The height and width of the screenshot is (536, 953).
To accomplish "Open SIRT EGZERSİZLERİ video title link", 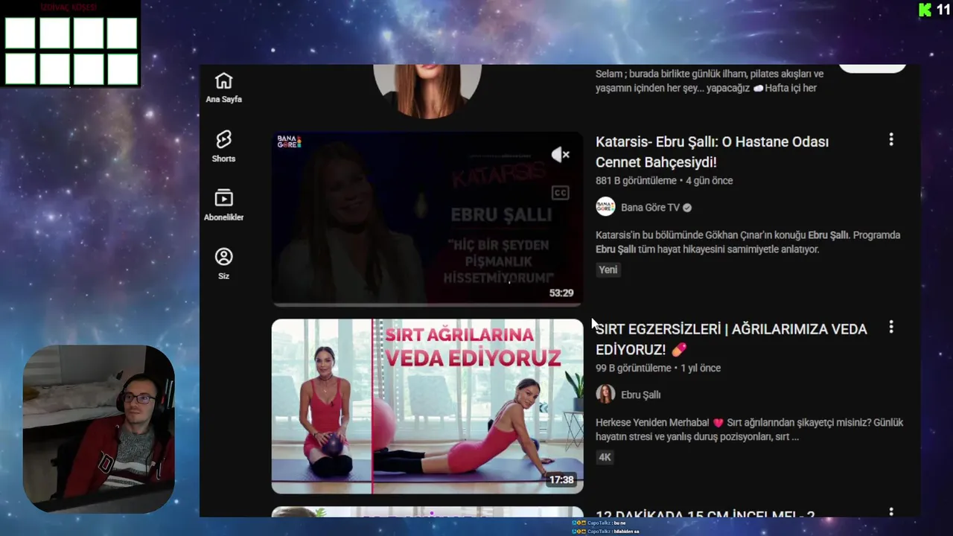I will 731,339.
